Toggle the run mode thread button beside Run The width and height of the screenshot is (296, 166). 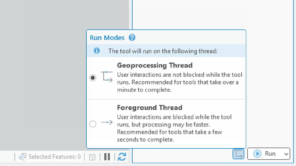239,154
